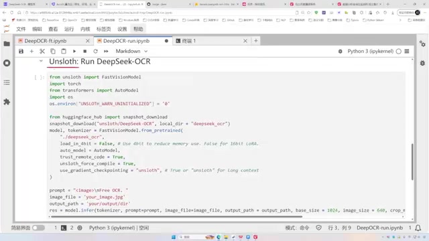Toggle the 简易界面 simple interface switch
Screen dimensions: 429x241
point(38,228)
